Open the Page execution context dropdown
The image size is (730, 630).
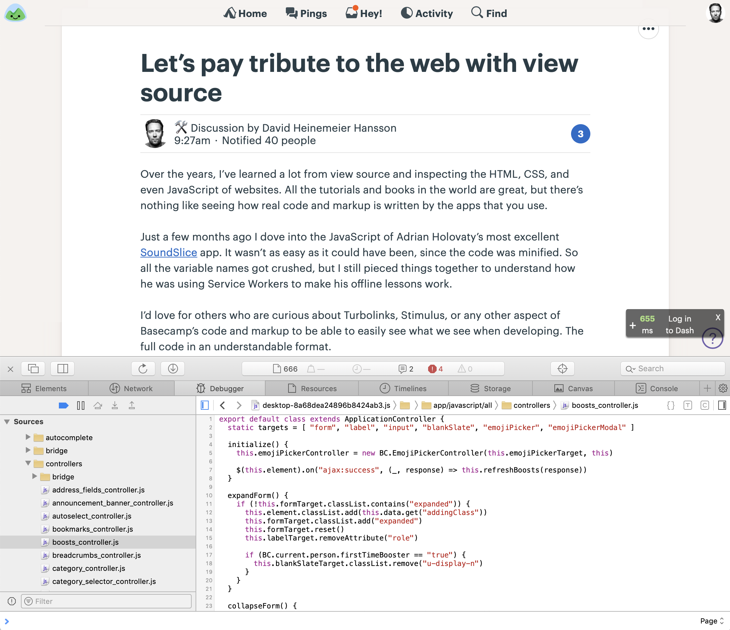[712, 621]
